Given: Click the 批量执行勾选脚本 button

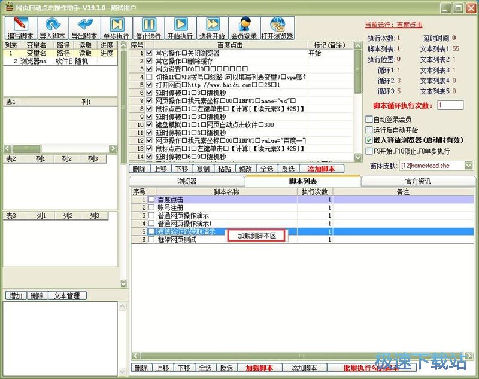Looking at the screenshot, I should coord(371,368).
